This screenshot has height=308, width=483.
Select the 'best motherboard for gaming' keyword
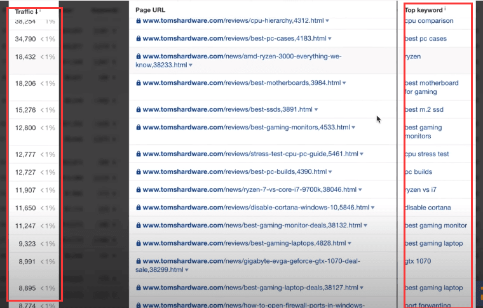point(432,88)
